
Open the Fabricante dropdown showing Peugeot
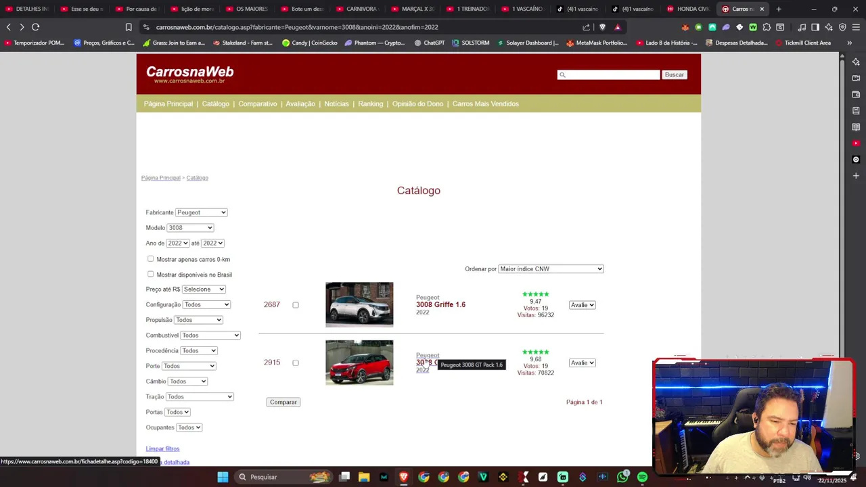pos(201,212)
